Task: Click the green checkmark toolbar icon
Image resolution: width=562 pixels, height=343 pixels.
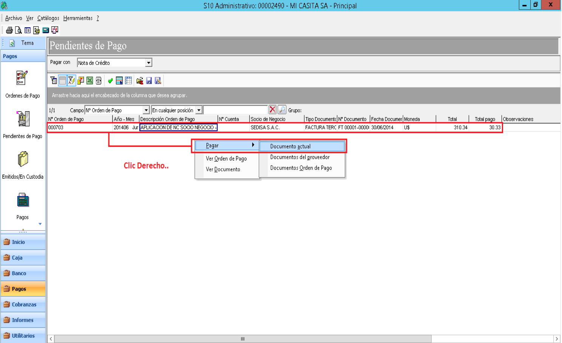Action: pyautogui.click(x=110, y=80)
